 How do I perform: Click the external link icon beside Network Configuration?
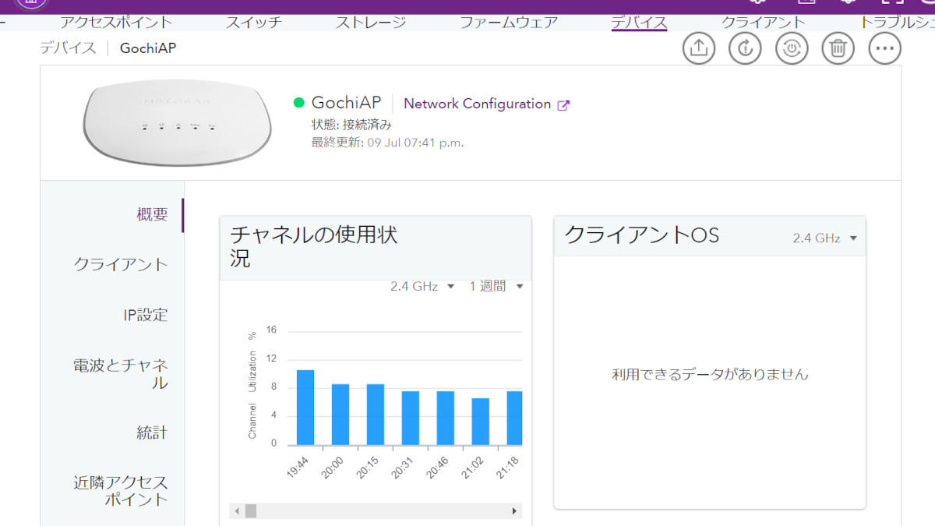tap(563, 105)
